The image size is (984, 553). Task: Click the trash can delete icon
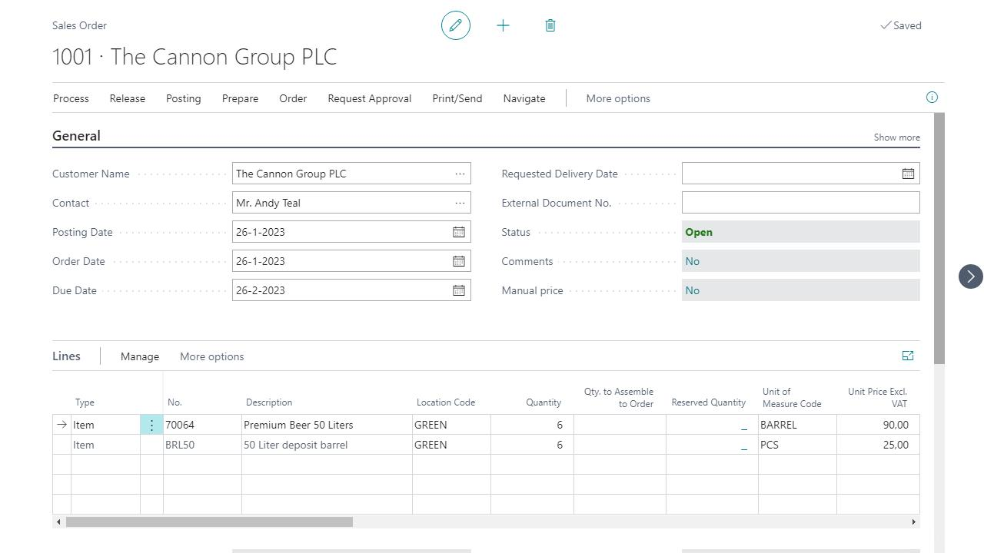(x=550, y=25)
